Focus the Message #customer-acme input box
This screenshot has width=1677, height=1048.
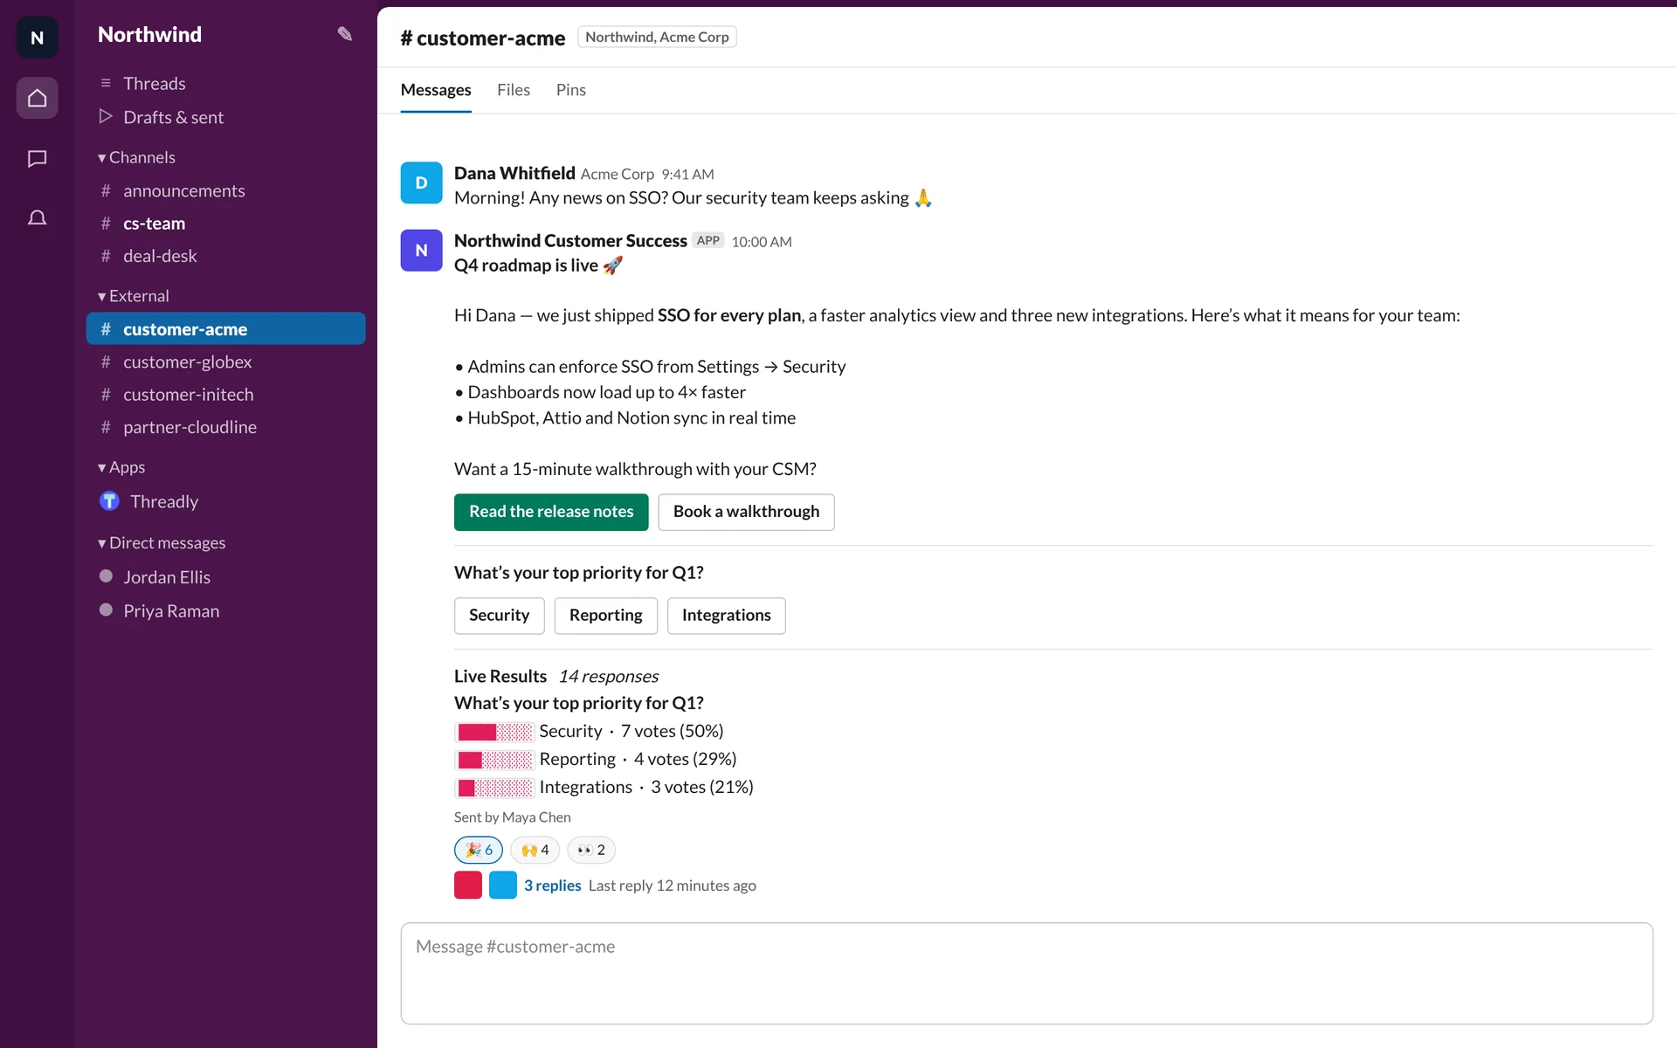point(1026,973)
